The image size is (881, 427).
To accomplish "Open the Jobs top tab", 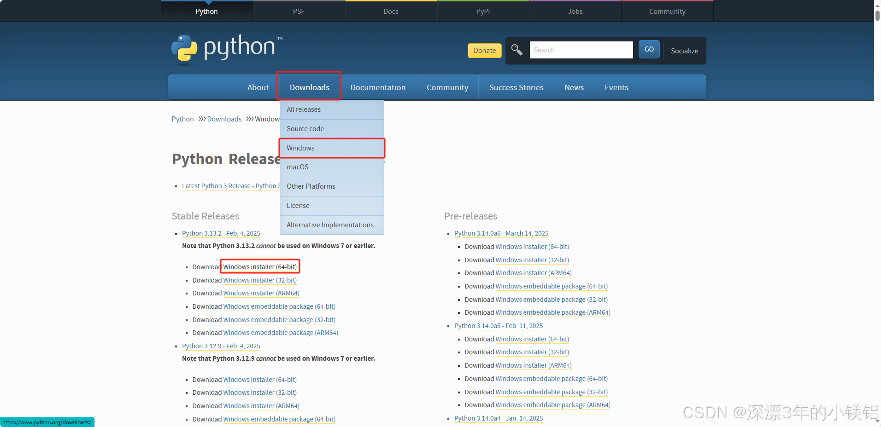I will pos(575,11).
